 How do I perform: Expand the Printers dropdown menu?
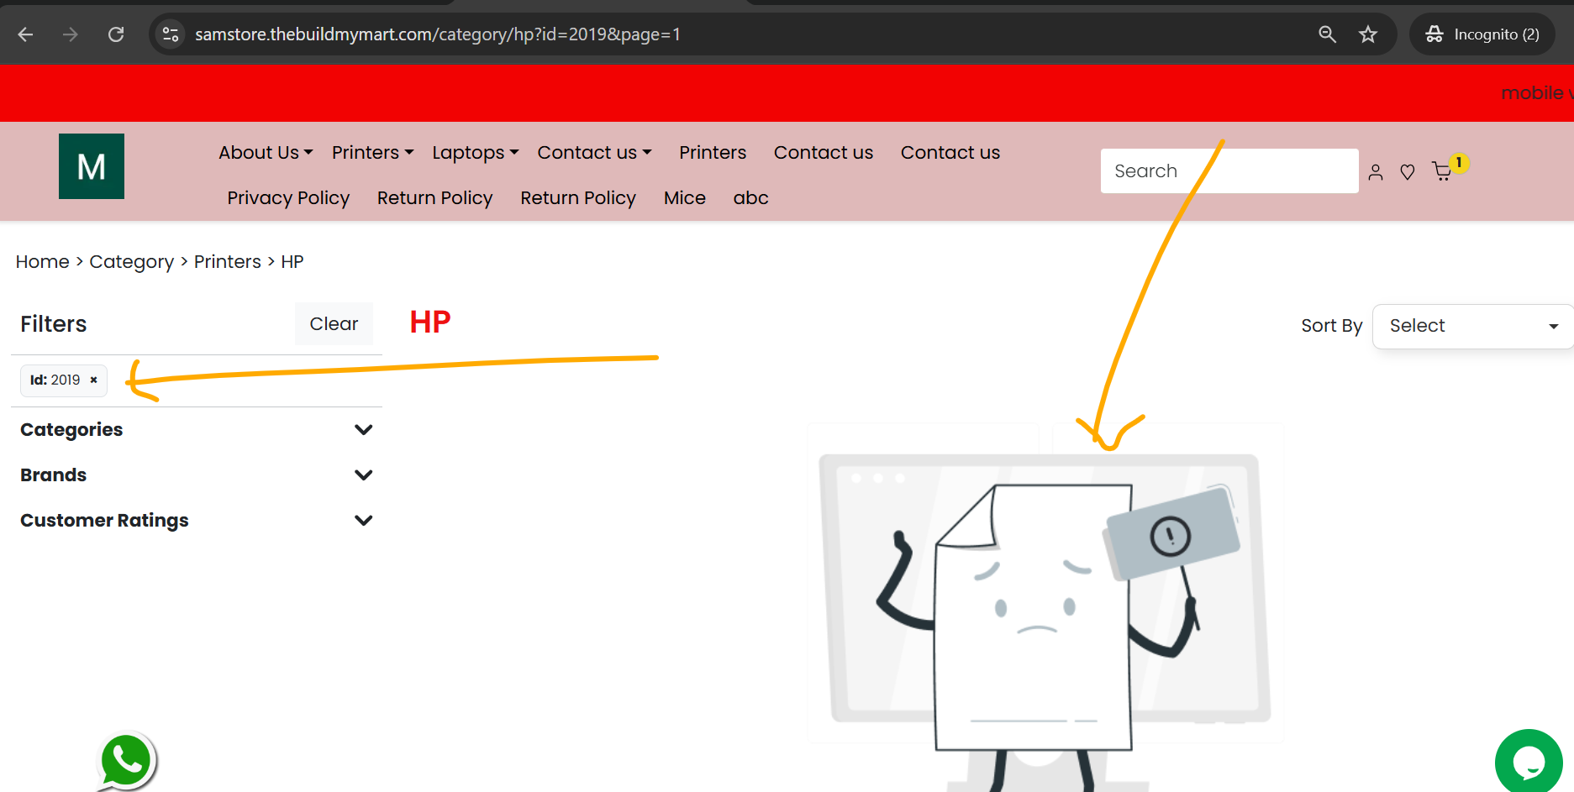click(372, 153)
